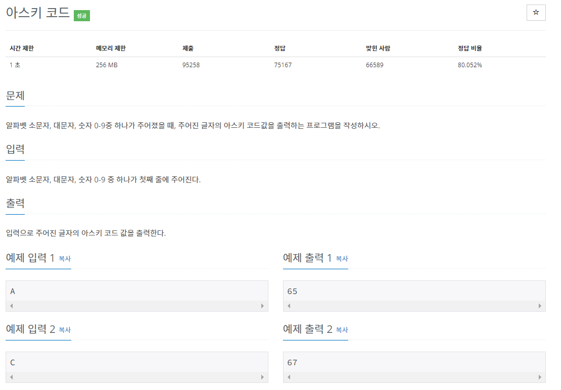561x390 pixels.
Task: Copy example input 1 via 복사 link
Action: pos(65,259)
